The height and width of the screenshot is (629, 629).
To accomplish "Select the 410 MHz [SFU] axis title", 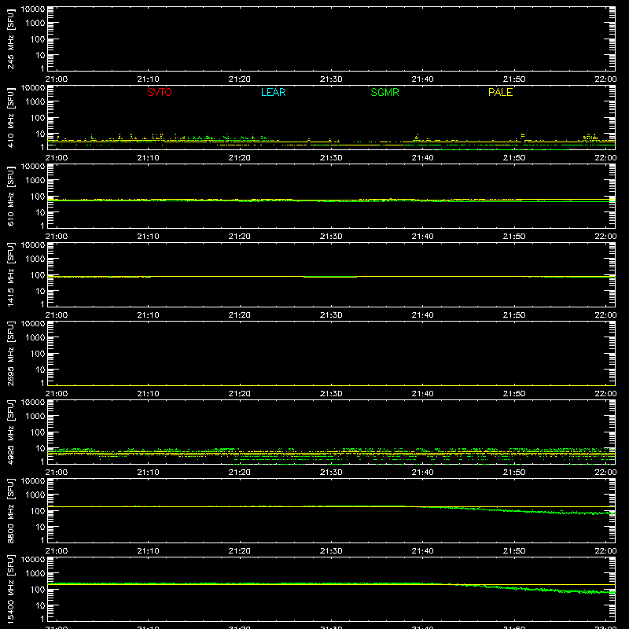I will 11,117.
